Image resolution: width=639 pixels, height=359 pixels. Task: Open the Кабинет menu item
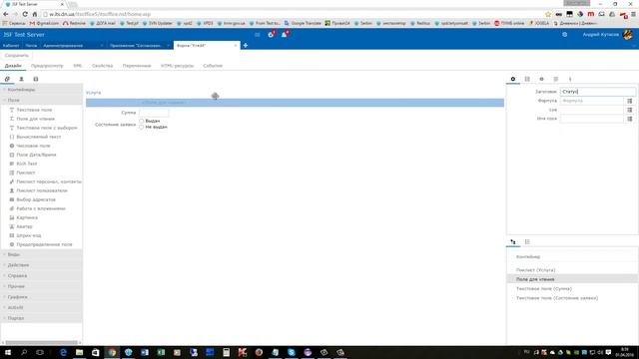point(11,46)
